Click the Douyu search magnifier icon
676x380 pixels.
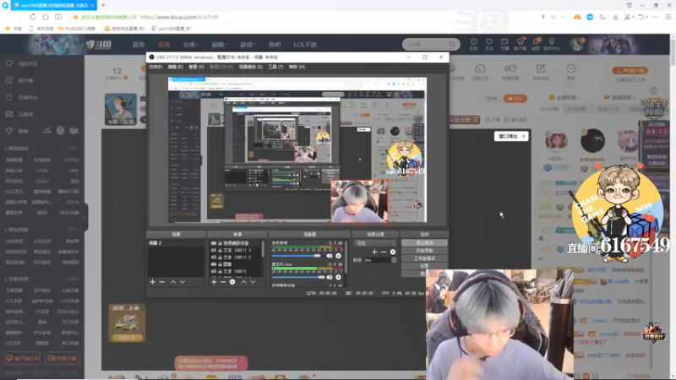tap(452, 45)
